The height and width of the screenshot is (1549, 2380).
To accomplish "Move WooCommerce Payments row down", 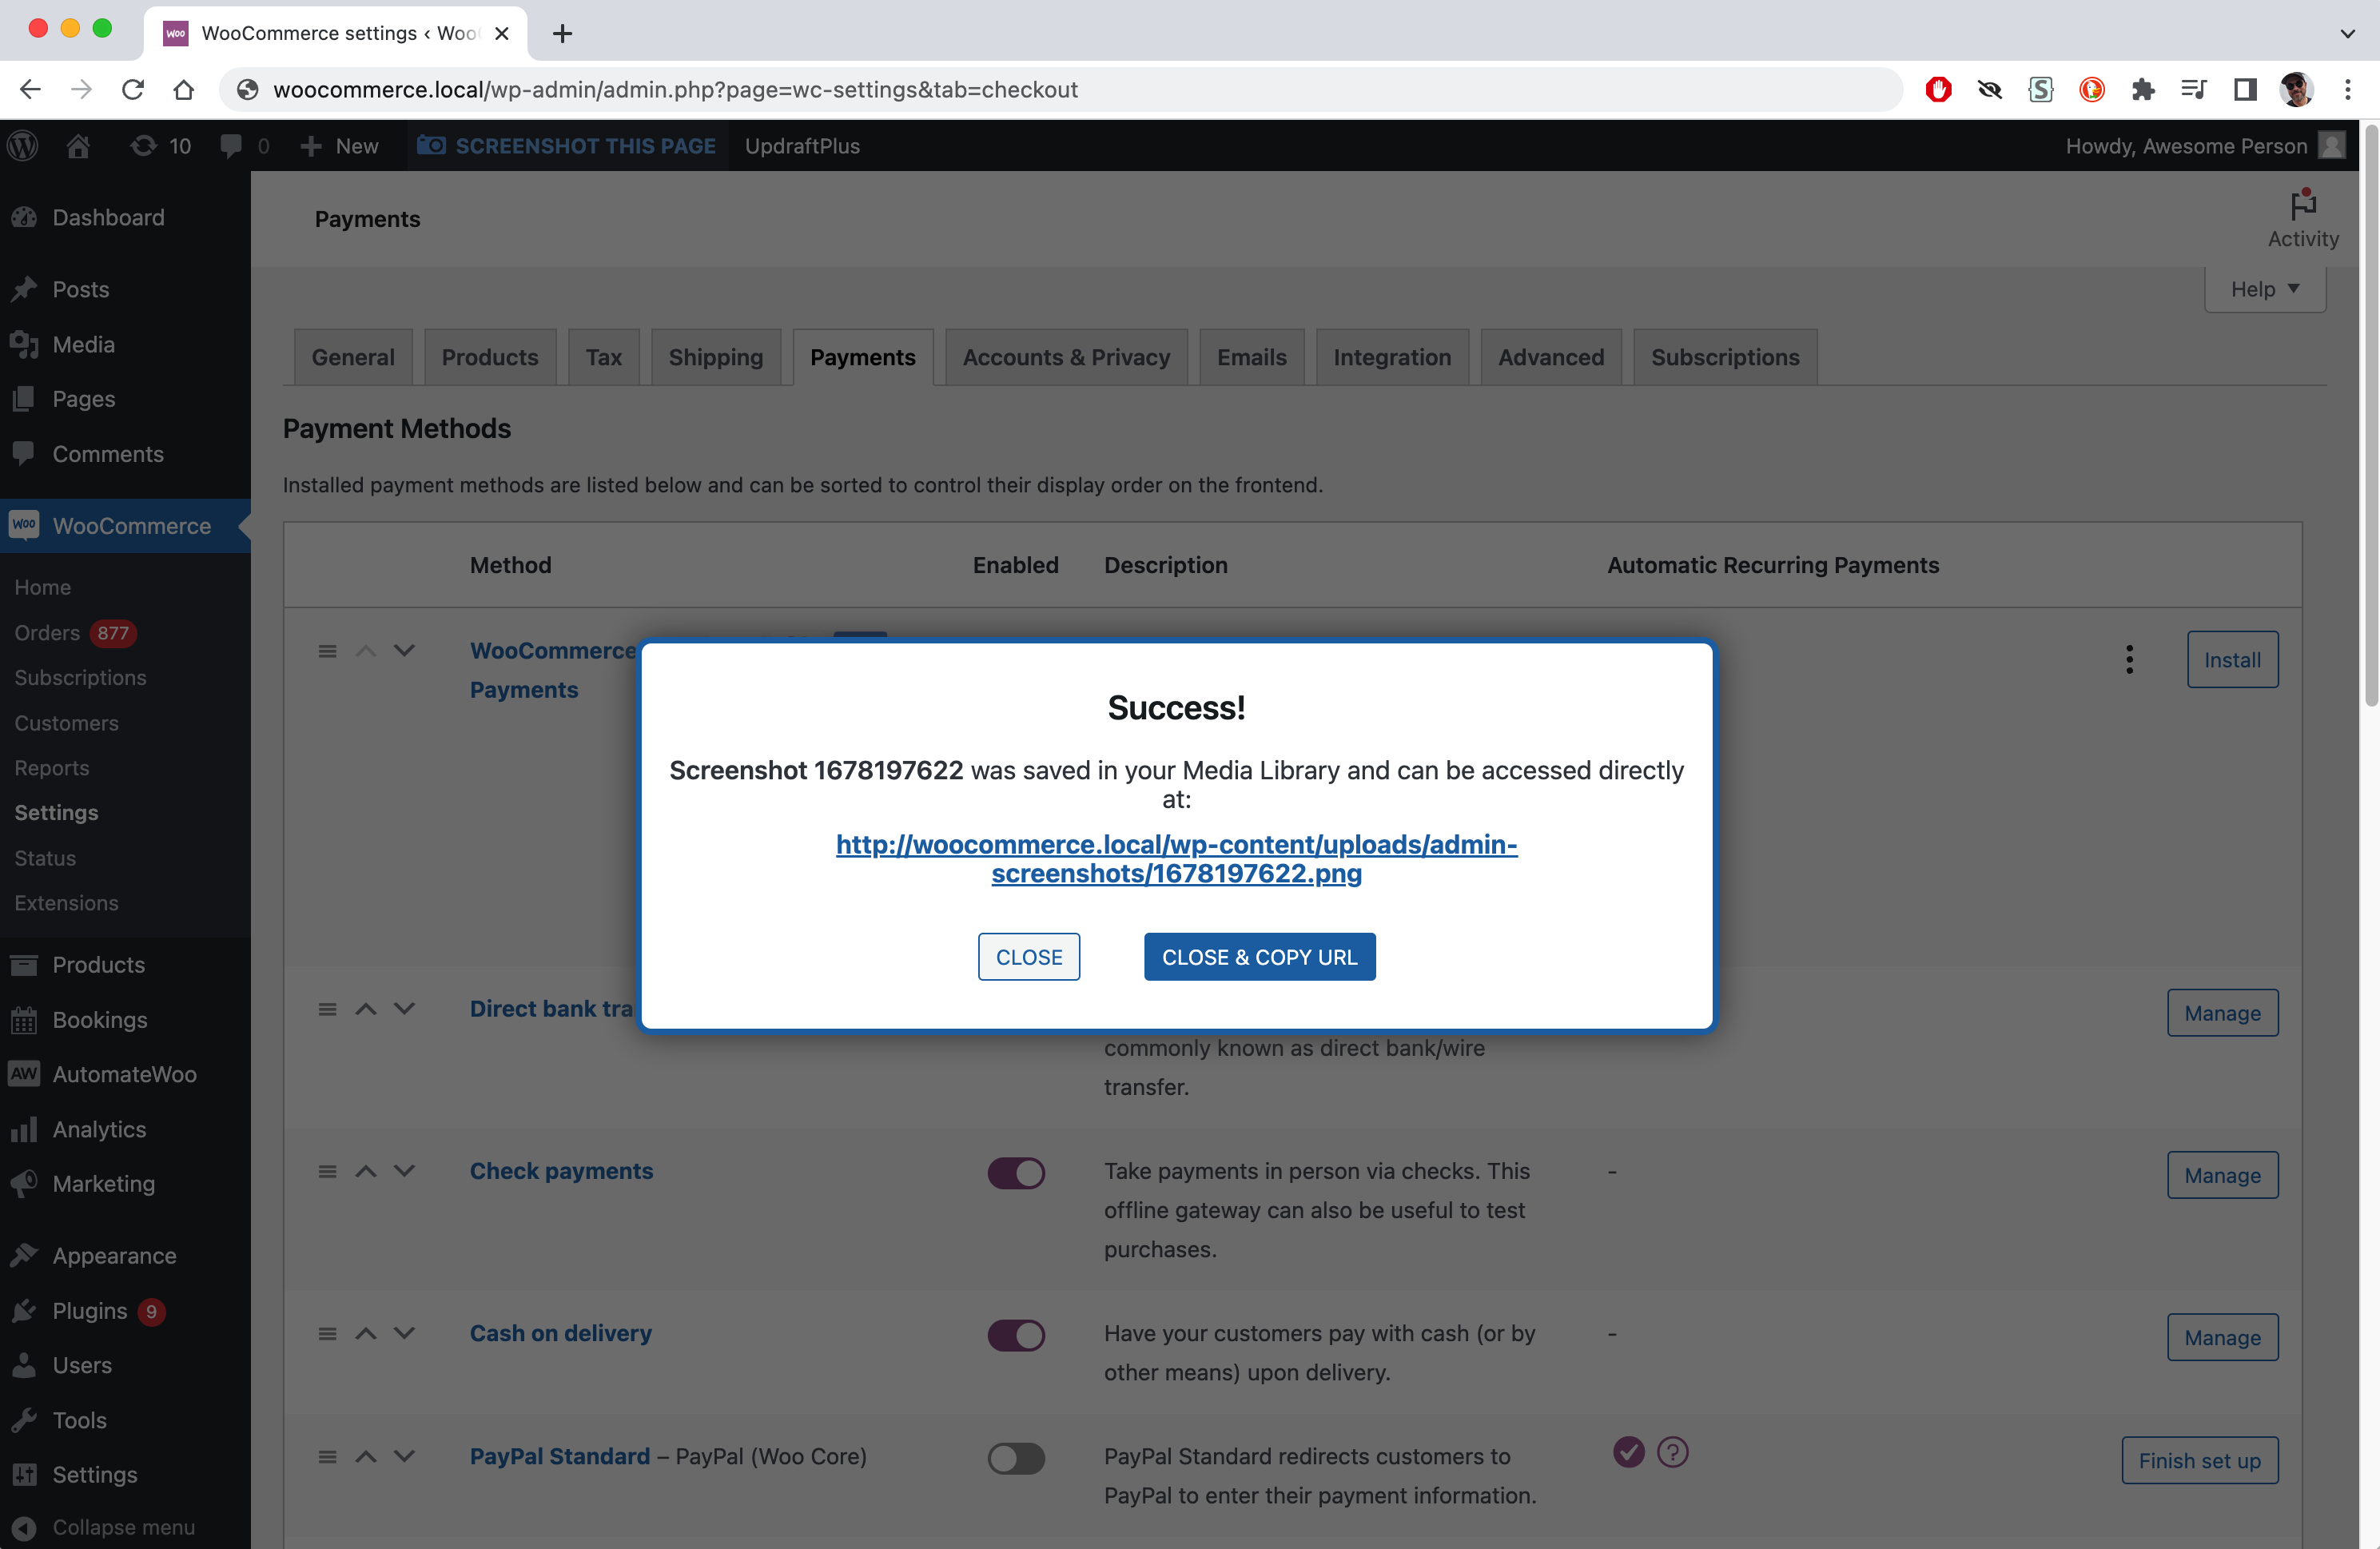I will [404, 651].
